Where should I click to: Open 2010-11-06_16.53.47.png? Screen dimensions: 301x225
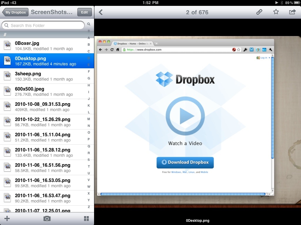(x=47, y=198)
